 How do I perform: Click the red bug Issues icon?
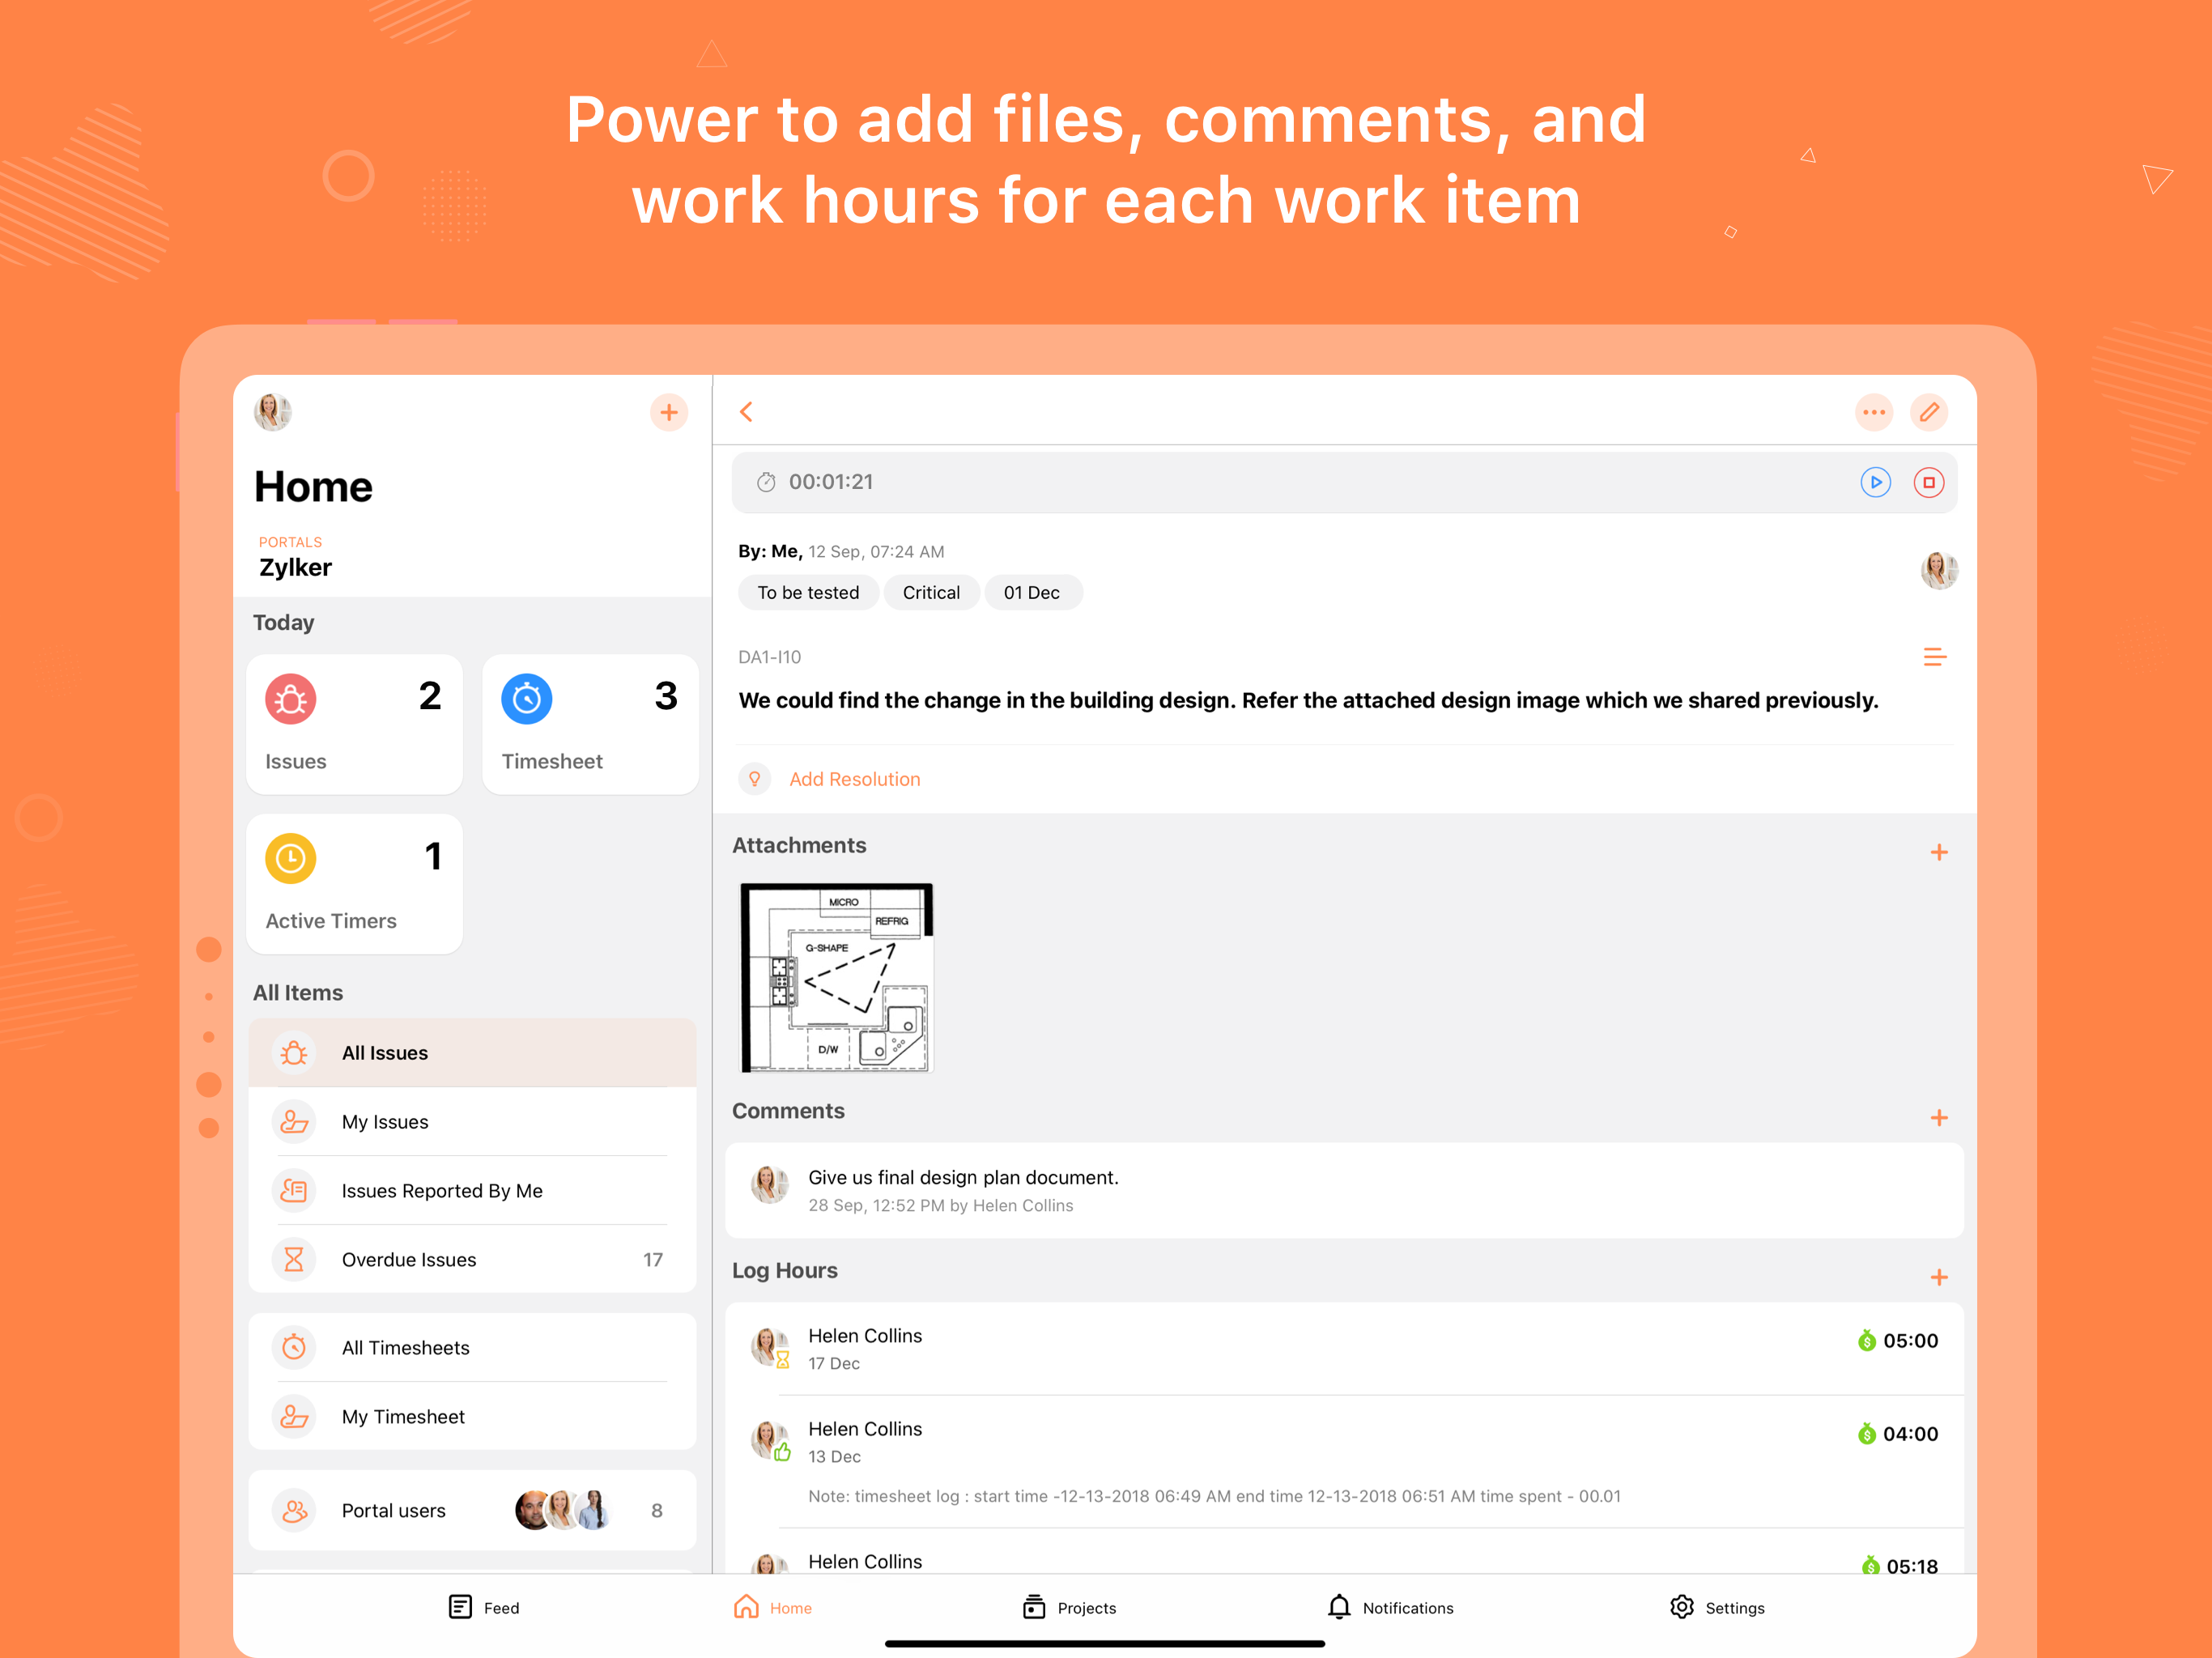click(x=291, y=699)
